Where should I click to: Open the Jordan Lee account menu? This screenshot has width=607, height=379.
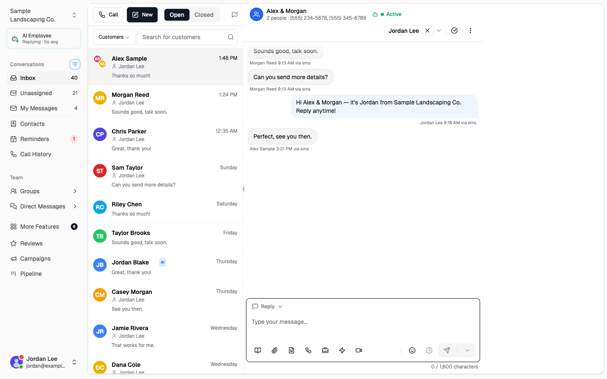coord(44,362)
